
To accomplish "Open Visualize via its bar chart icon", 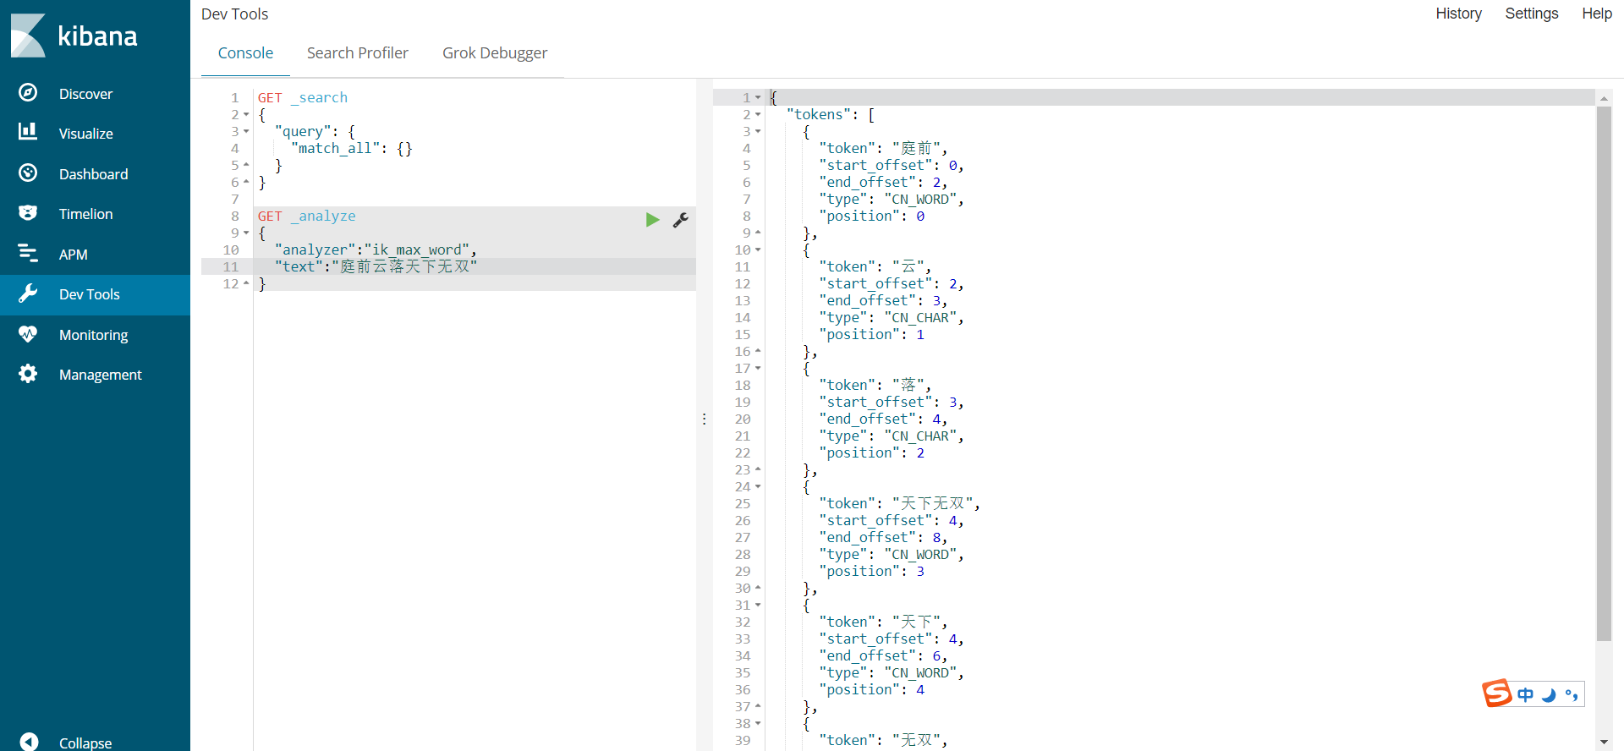I will (x=28, y=132).
